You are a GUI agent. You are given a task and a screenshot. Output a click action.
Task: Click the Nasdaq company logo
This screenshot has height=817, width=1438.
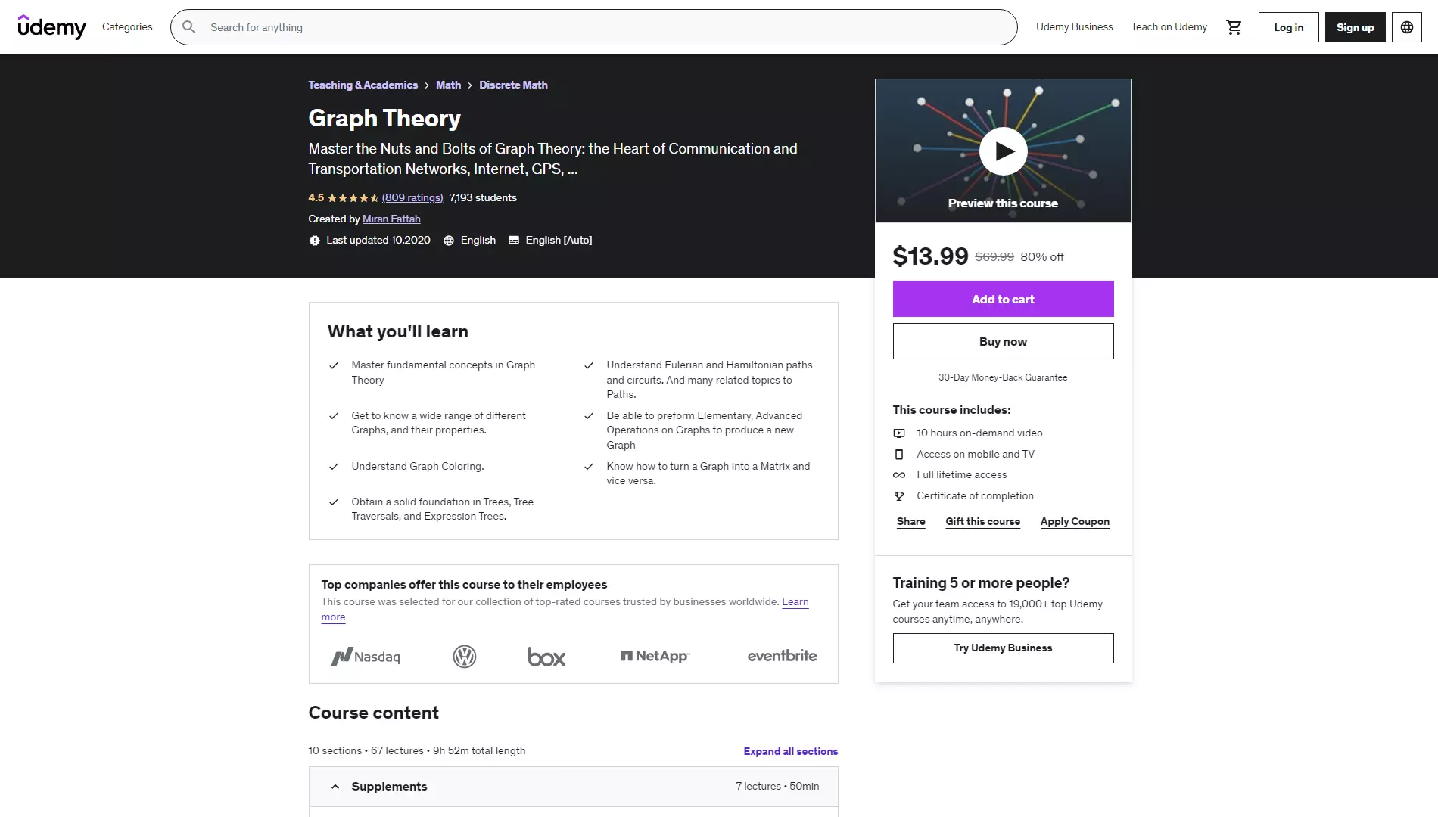tap(366, 657)
